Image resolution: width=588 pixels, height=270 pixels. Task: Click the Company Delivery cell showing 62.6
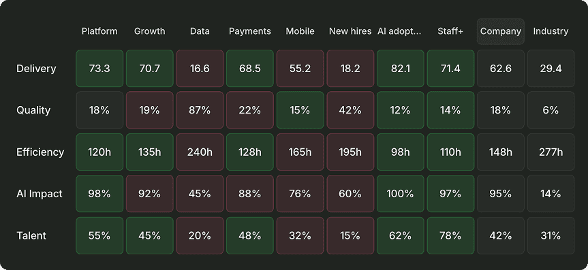point(501,69)
